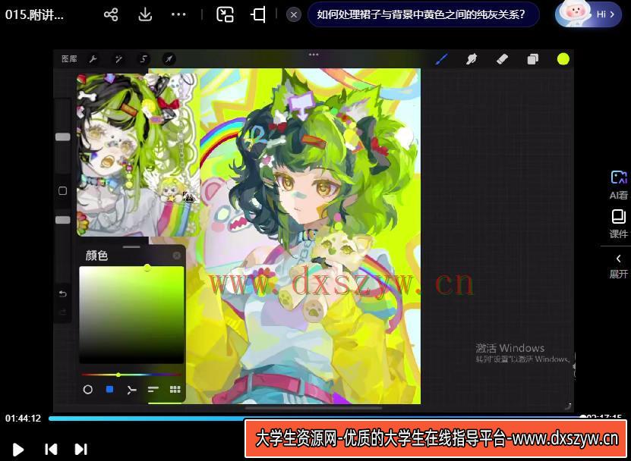This screenshot has height=461, width=631.
Task: Click the brush size slider handle
Action: tap(63, 137)
